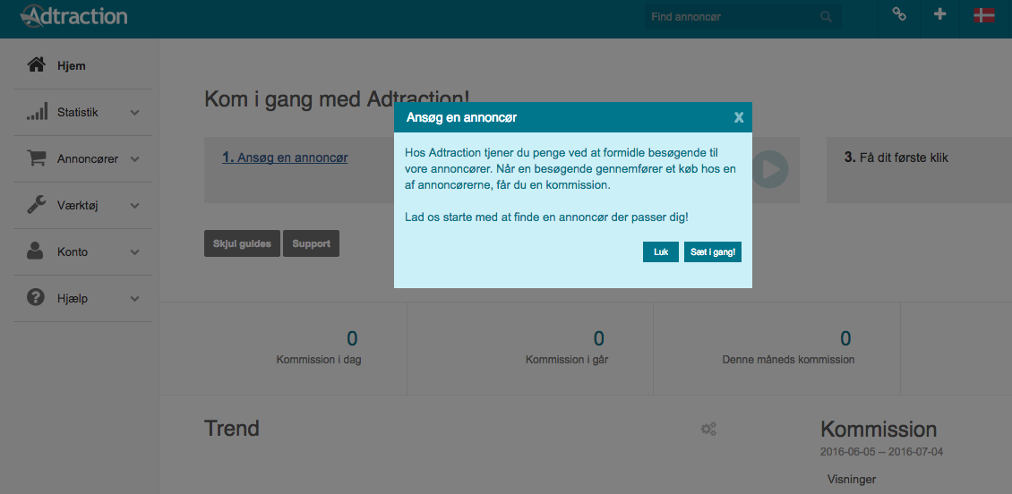Screen dimensions: 1012x494
Task: Click the Kommission heading
Action: (x=879, y=430)
